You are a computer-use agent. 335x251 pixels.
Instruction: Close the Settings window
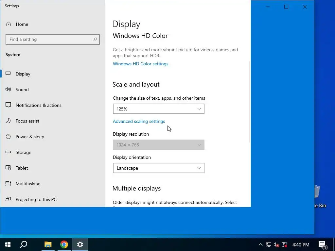[305, 7]
